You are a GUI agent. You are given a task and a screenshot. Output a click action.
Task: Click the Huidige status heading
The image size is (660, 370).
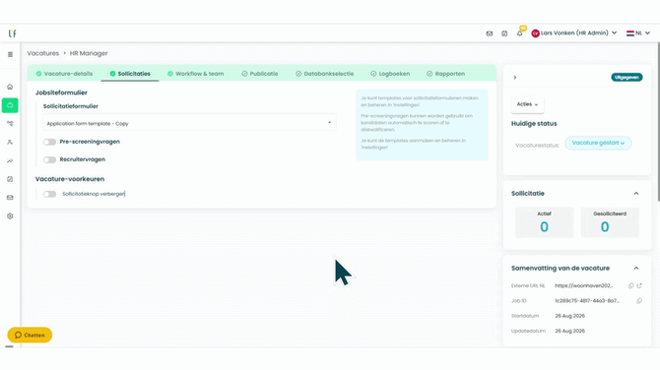pos(534,124)
